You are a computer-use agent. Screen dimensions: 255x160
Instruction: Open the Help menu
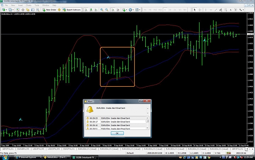click(x=54, y=5)
